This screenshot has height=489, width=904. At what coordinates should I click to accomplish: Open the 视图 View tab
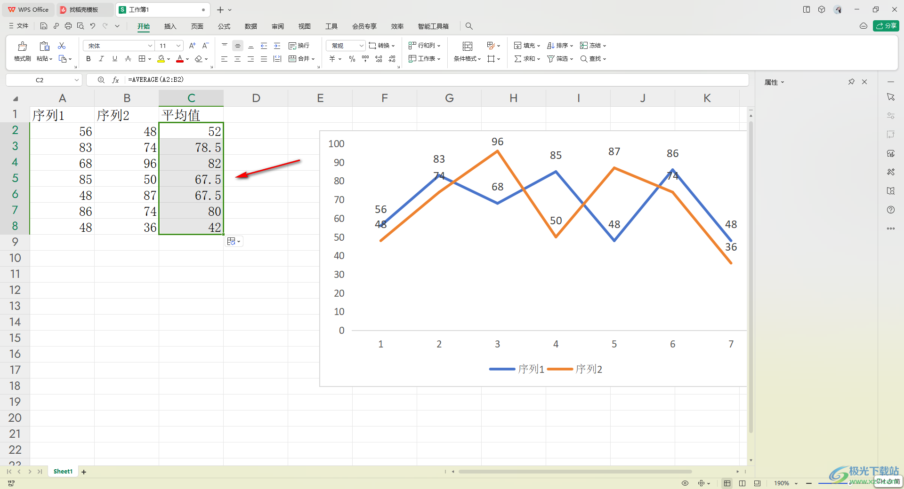[305, 26]
